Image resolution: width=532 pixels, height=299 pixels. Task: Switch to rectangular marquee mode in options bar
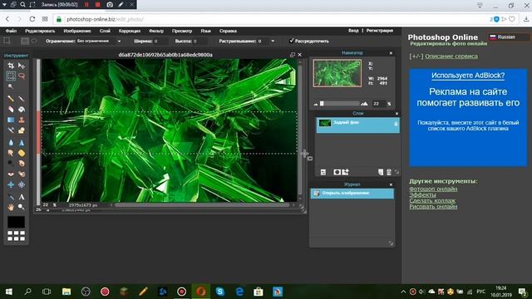(25, 41)
